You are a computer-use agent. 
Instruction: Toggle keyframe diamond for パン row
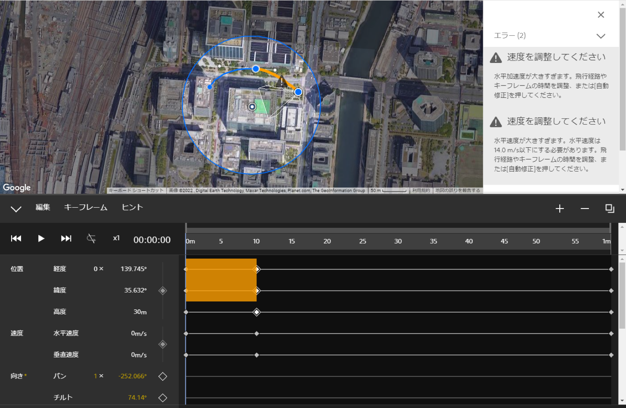[163, 376]
